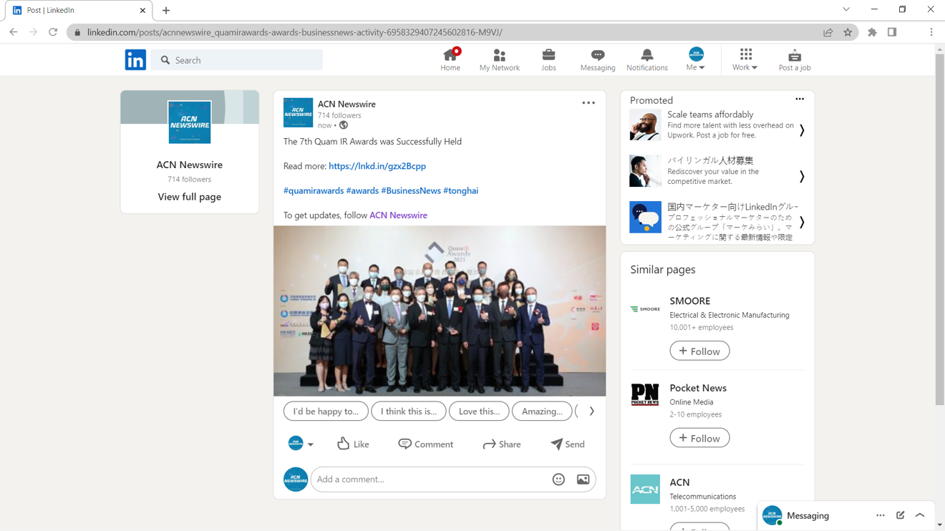Go back in browser
Viewport: 945px width, 531px height.
click(14, 32)
